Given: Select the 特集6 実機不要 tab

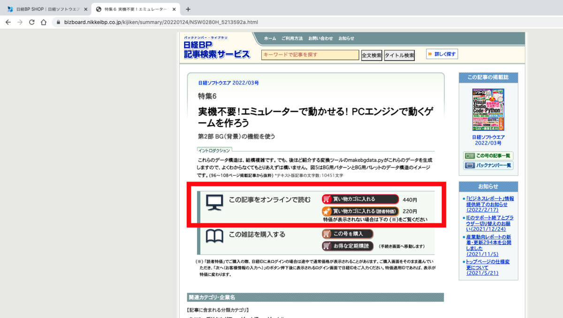Looking at the screenshot, I should [x=135, y=9].
